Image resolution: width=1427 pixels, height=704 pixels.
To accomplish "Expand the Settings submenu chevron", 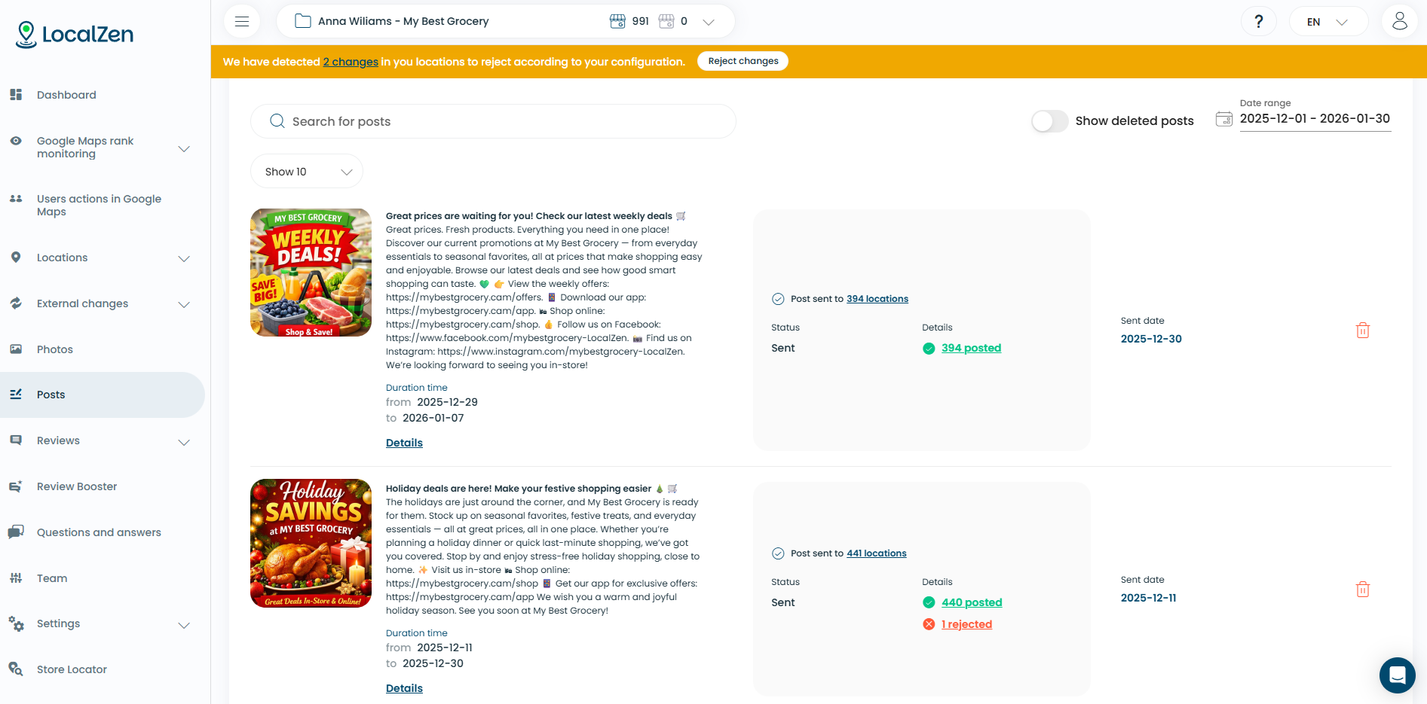I will pos(184,625).
